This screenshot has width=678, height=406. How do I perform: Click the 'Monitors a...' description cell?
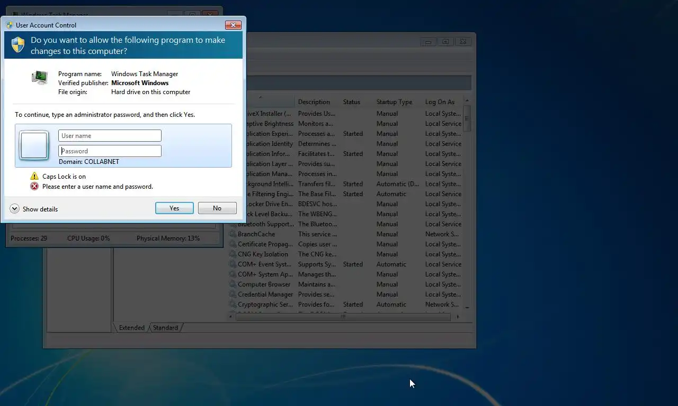pyautogui.click(x=316, y=124)
